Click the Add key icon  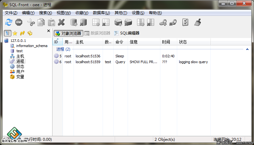click(163, 22)
